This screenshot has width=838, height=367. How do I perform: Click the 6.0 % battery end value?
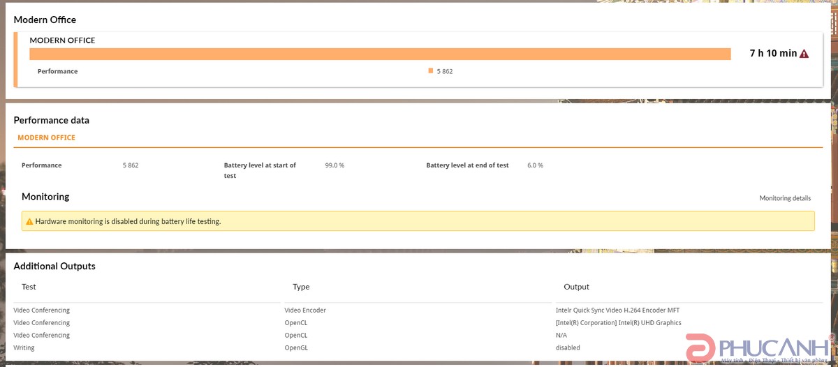[x=535, y=165]
